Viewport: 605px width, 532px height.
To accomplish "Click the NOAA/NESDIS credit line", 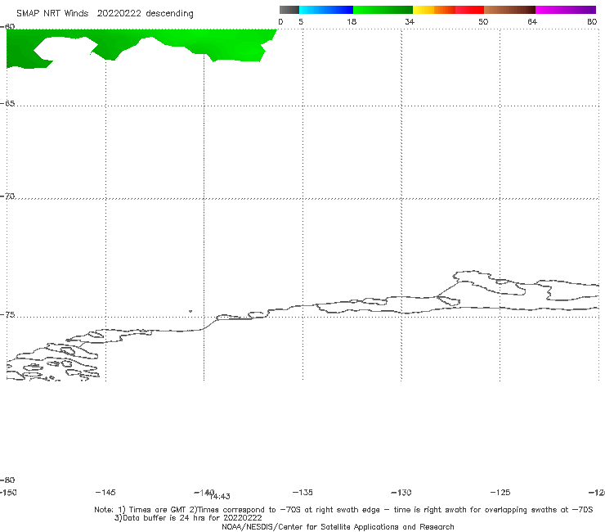I will click(x=338, y=526).
